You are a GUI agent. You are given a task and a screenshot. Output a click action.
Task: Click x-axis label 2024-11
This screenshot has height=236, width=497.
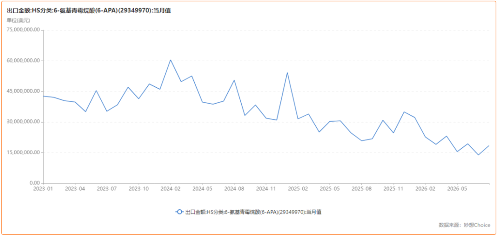click(x=266, y=188)
